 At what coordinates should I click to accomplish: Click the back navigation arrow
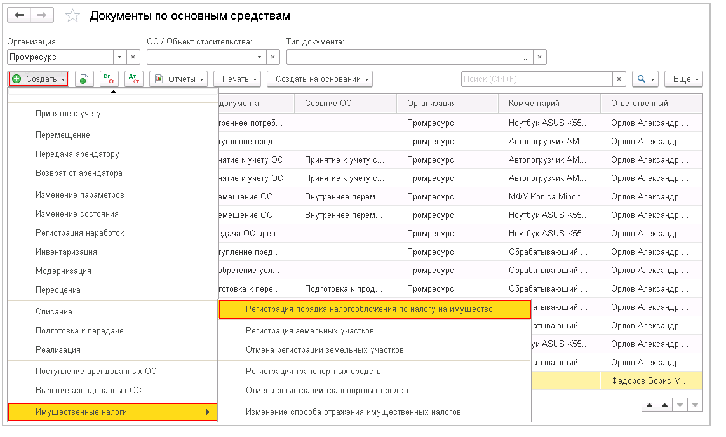tap(19, 15)
